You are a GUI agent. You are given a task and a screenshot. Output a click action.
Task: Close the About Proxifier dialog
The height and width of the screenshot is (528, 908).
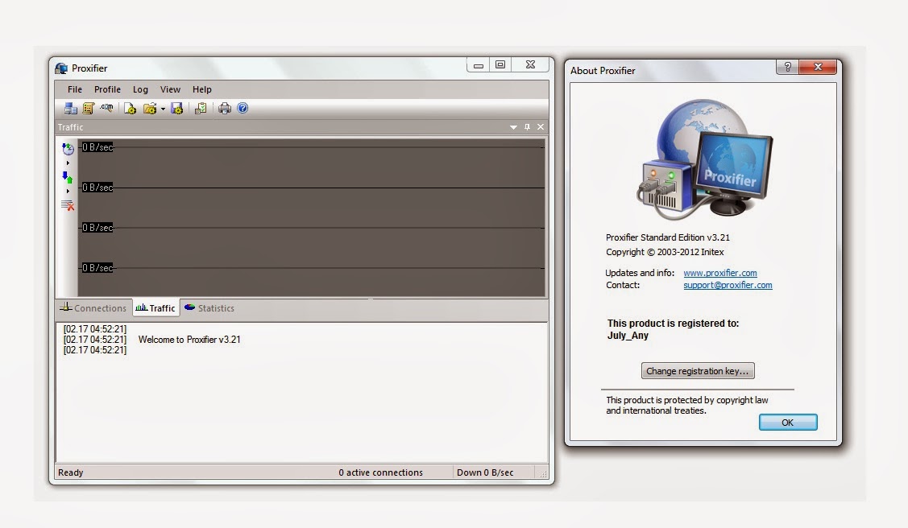click(818, 67)
